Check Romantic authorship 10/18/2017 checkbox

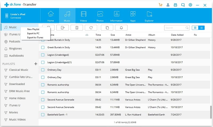click(43, 92)
